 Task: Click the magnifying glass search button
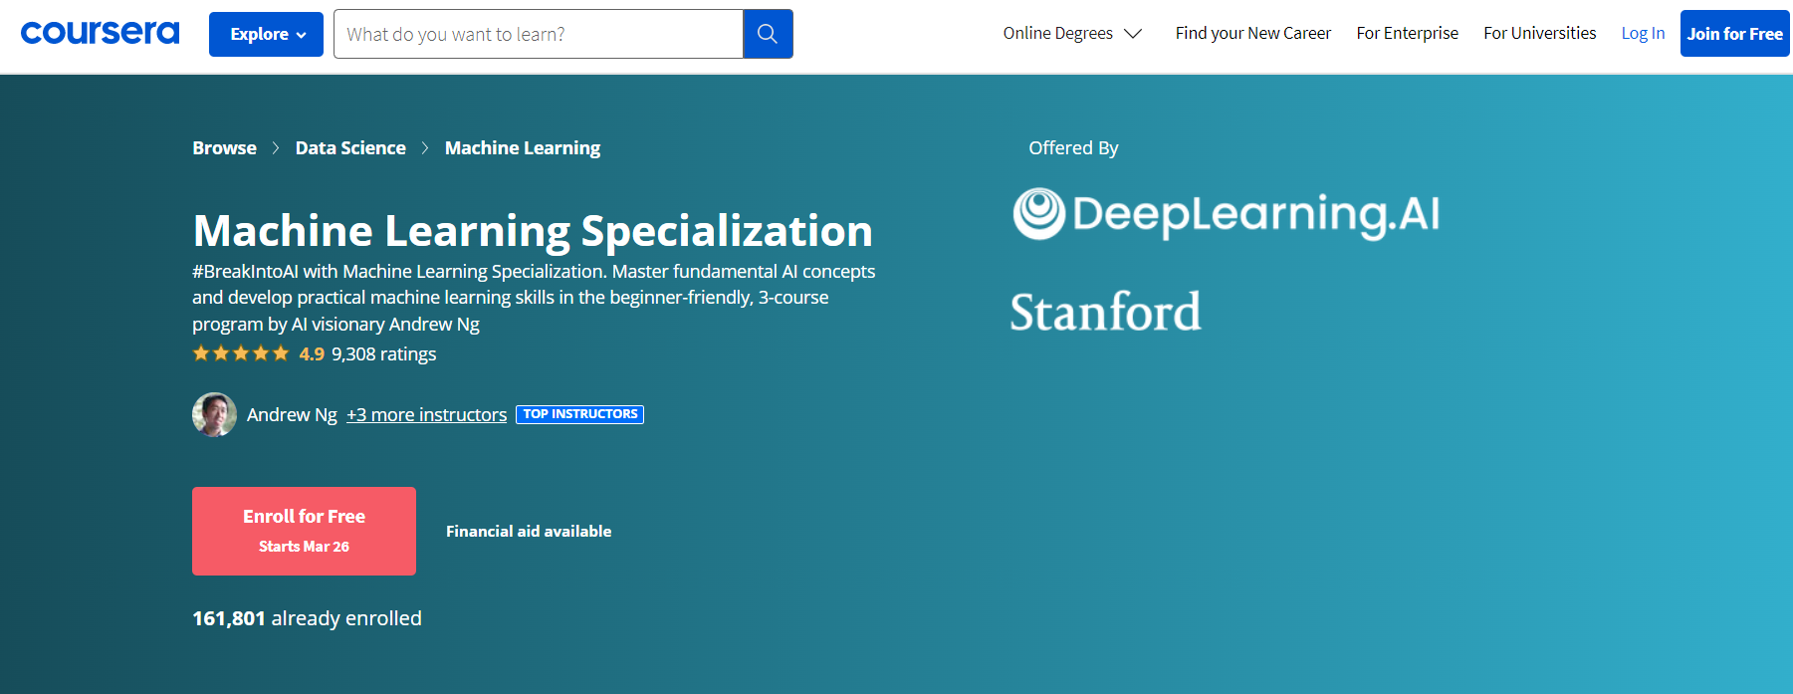point(768,34)
